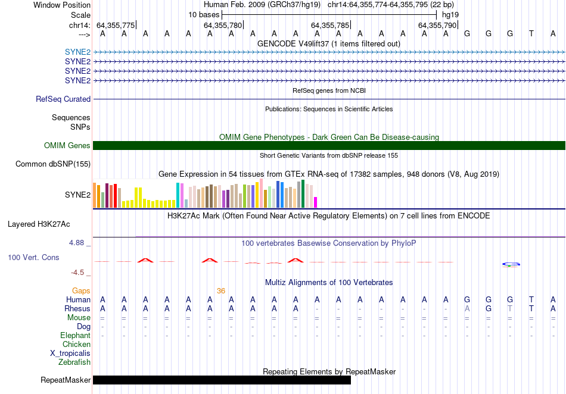This screenshot has width=566, height=394.
Task: Select the 100 Vert. Cons track label
Action: [33, 257]
